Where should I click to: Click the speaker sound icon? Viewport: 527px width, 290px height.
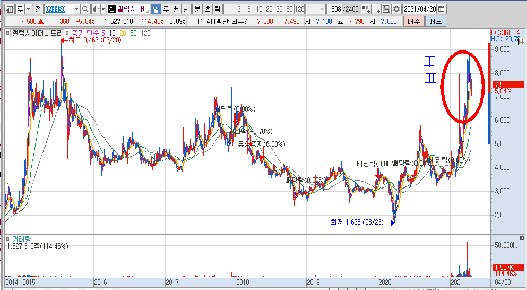(x=95, y=9)
